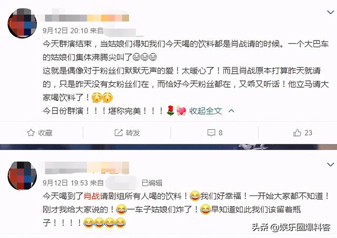The image size is (337, 238).
Task: Click the 转发 repost button text
Action: 133,133
